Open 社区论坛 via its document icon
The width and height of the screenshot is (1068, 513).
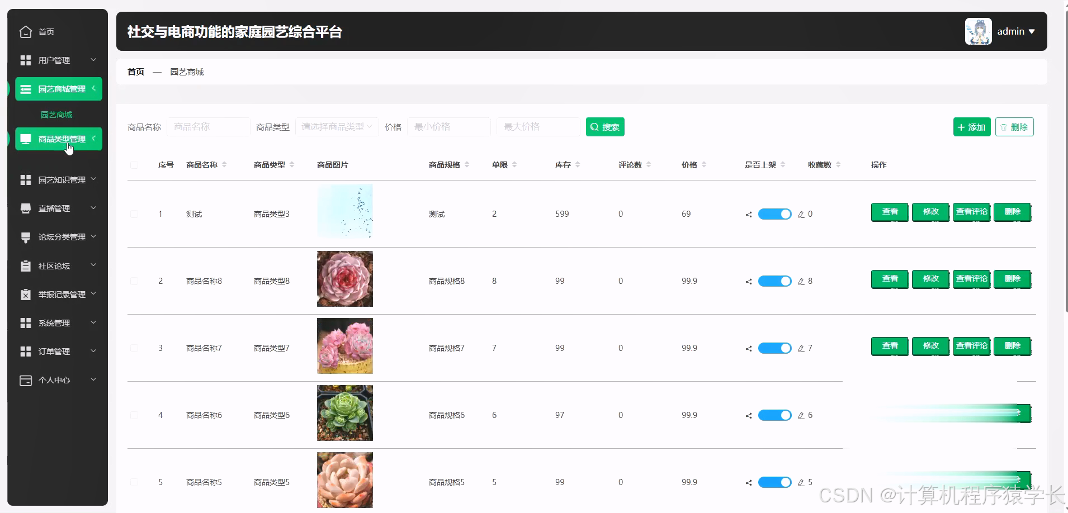(26, 265)
